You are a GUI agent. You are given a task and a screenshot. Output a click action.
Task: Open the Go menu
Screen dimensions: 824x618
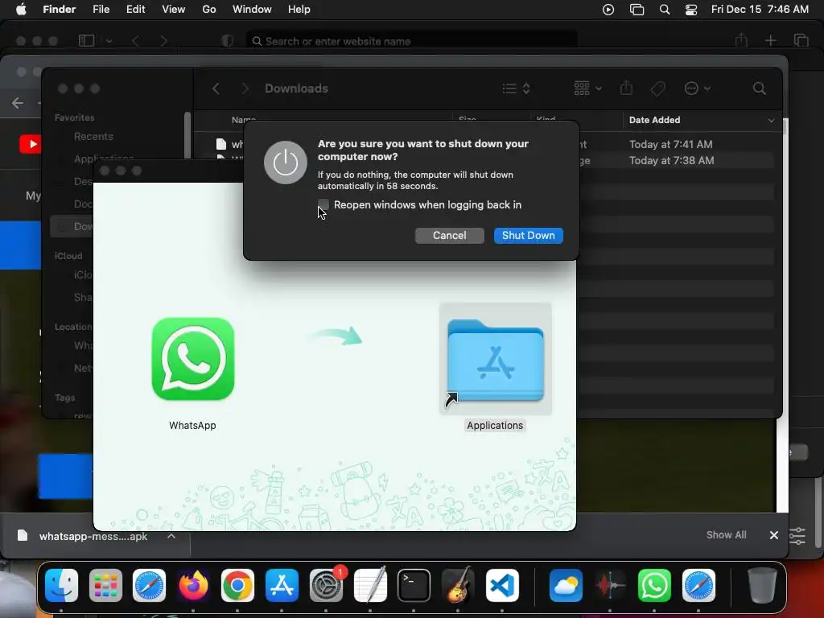coord(209,10)
